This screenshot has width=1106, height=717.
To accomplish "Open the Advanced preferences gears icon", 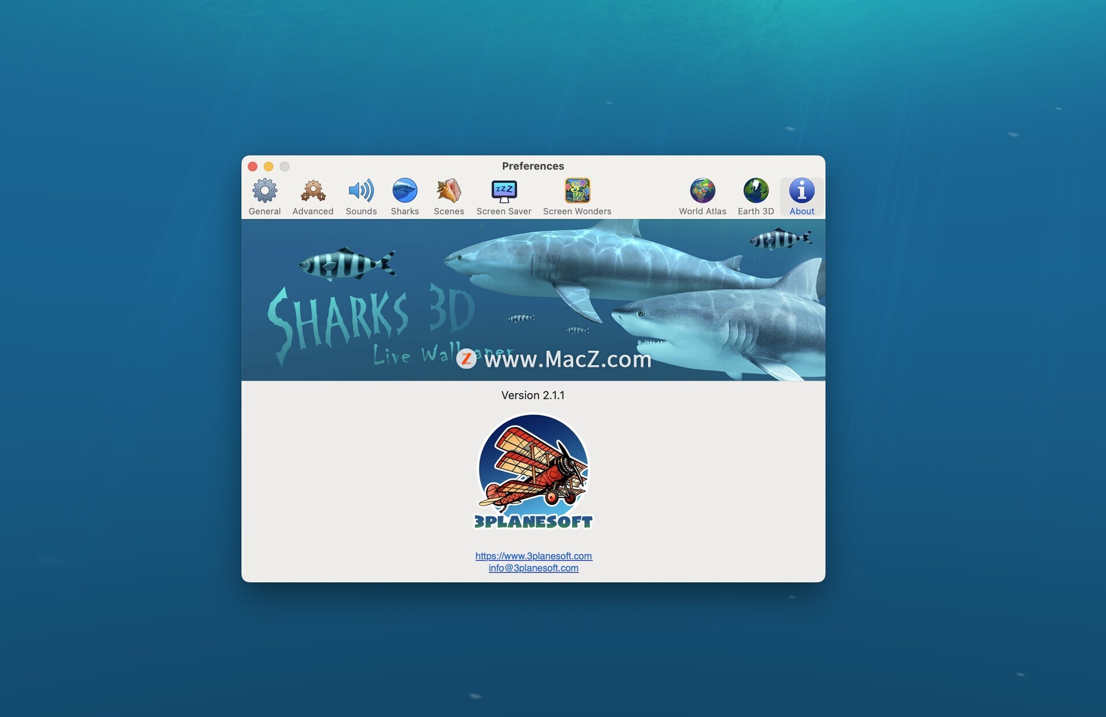I will tap(313, 191).
